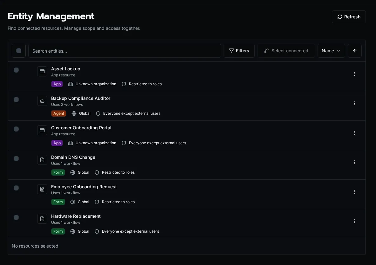Image resolution: width=376 pixels, height=265 pixels.
Task: Toggle ascending sort direction arrow
Action: click(x=355, y=51)
